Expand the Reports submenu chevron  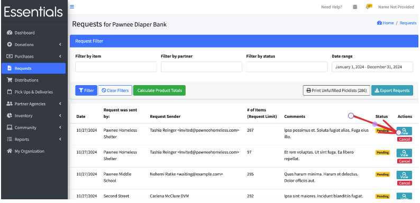pyautogui.click(x=60, y=139)
